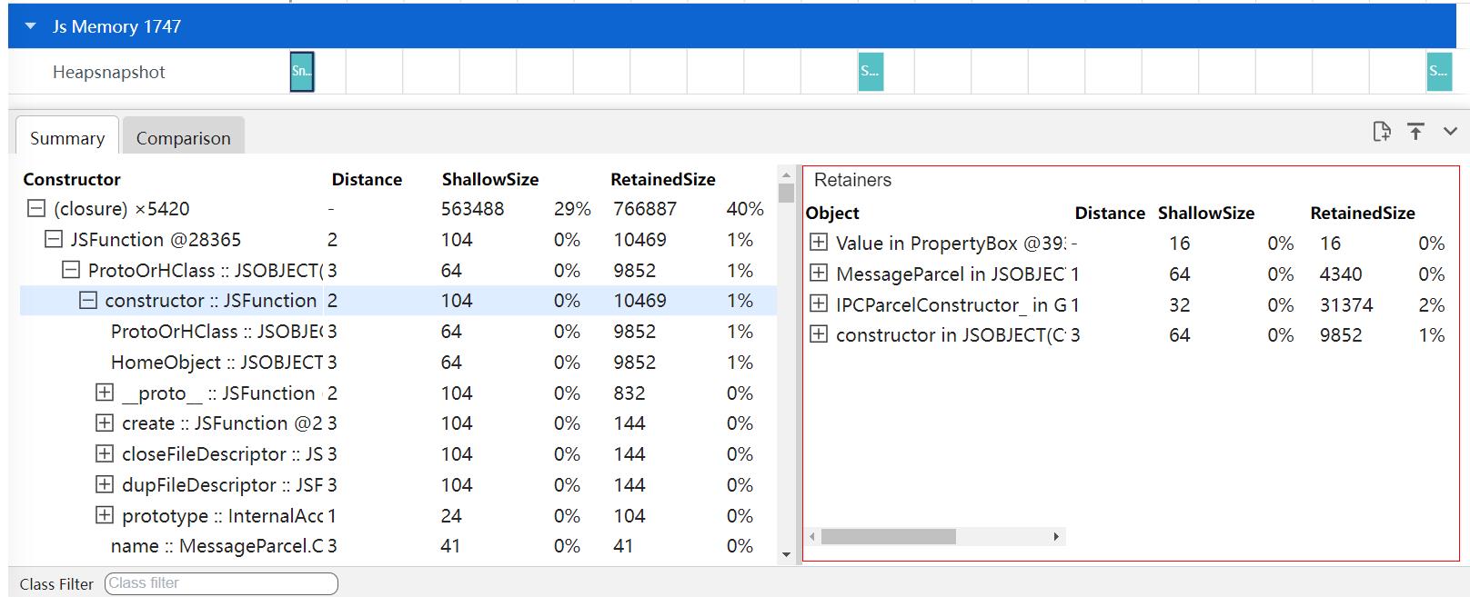The height and width of the screenshot is (597, 1470).
Task: Expand the dupFileDescriptor node
Action: [105, 484]
